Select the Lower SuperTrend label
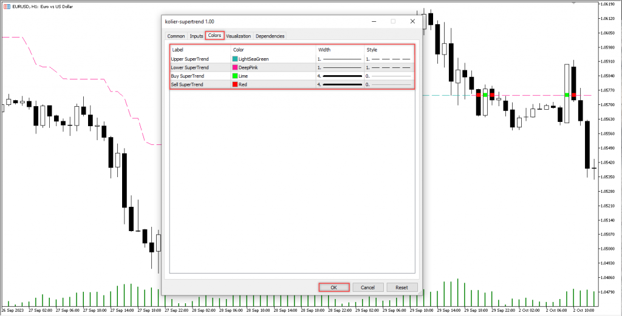The image size is (622, 316). 190,67
